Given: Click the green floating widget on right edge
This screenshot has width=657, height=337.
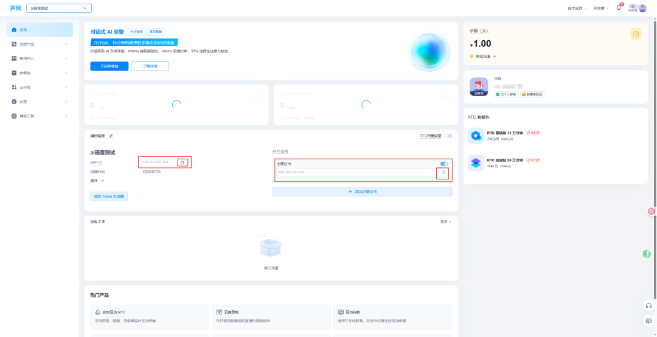Looking at the screenshot, I should click(647, 254).
